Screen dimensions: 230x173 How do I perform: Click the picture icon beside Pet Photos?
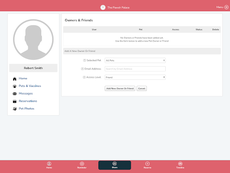pyautogui.click(x=14, y=109)
